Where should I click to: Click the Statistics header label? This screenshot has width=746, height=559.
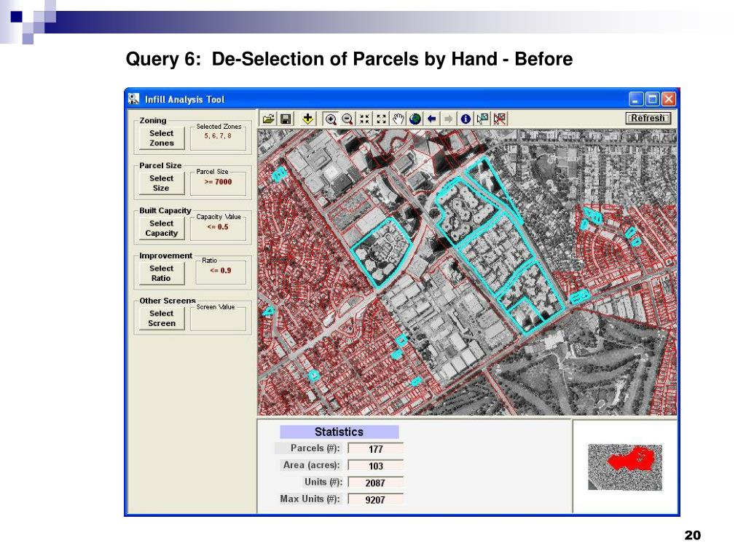pyautogui.click(x=339, y=432)
